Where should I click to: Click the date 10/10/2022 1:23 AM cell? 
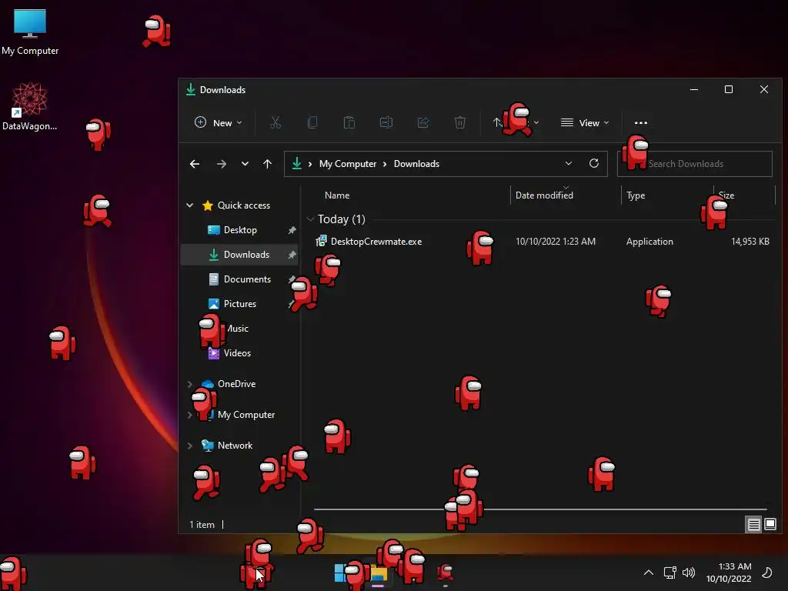point(556,242)
